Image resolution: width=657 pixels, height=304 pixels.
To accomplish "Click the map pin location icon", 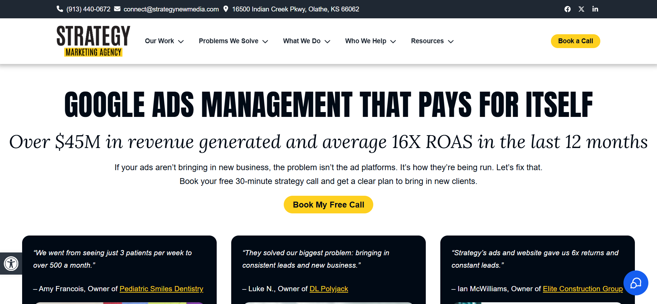I will click(x=226, y=9).
